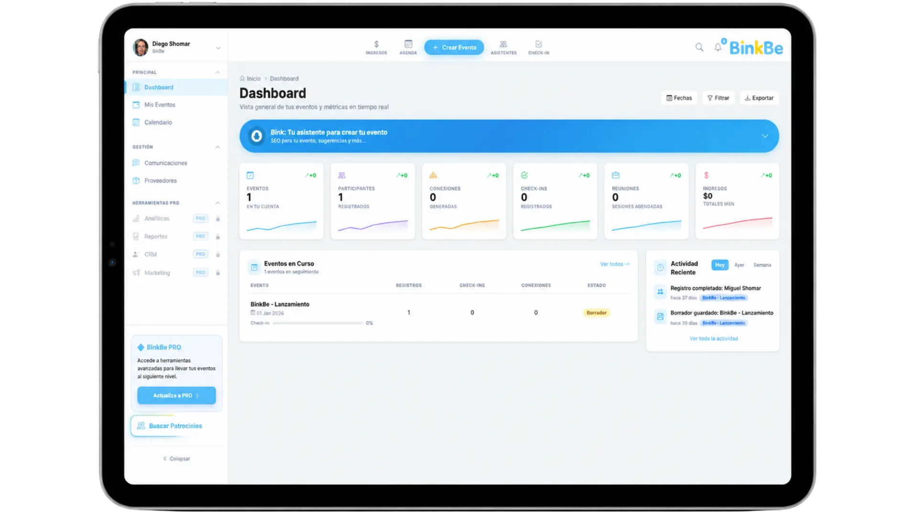Open the Filtrar filter options

tap(718, 98)
